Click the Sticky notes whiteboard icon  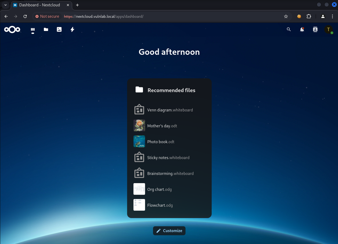coord(139,157)
